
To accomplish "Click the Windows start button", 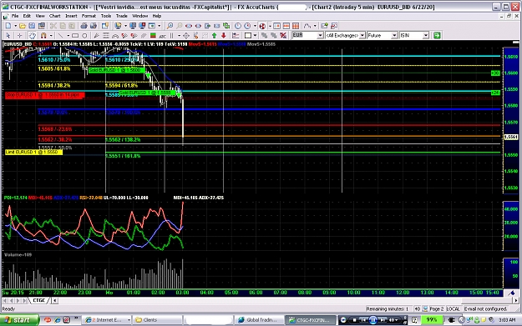I will tap(19, 319).
